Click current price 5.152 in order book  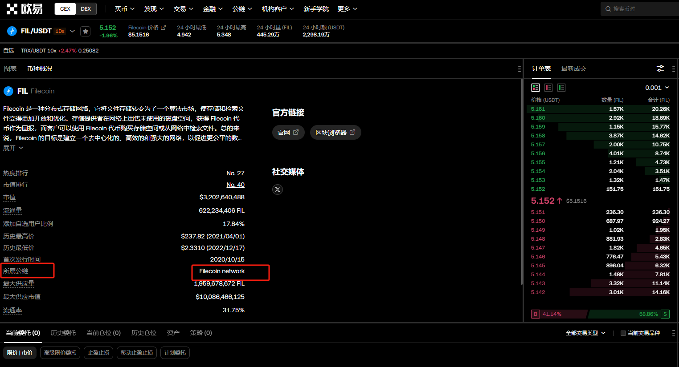pos(543,201)
